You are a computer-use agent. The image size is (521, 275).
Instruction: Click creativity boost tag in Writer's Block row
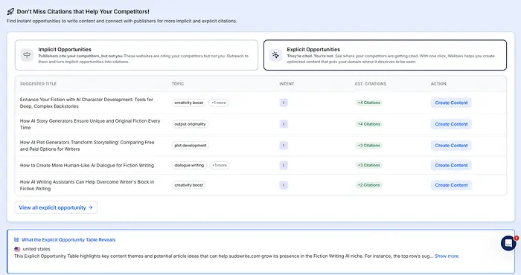[189, 185]
